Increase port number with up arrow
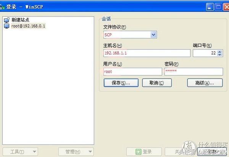The width and height of the screenshot is (229, 157). click(x=220, y=52)
